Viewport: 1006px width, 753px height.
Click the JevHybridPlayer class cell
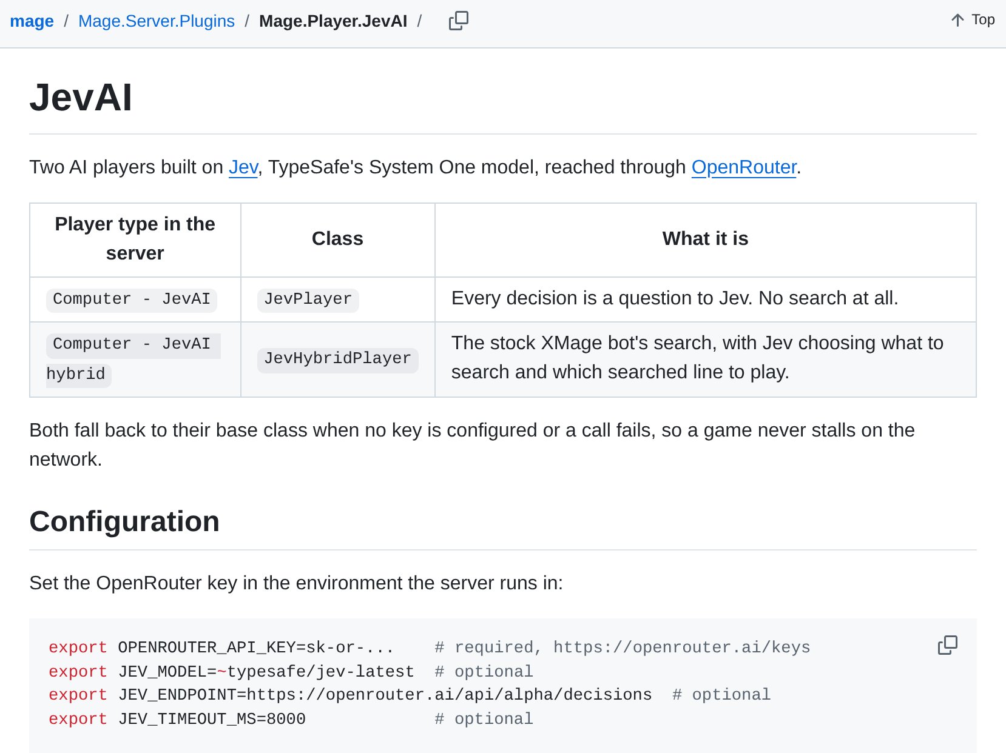coord(338,359)
